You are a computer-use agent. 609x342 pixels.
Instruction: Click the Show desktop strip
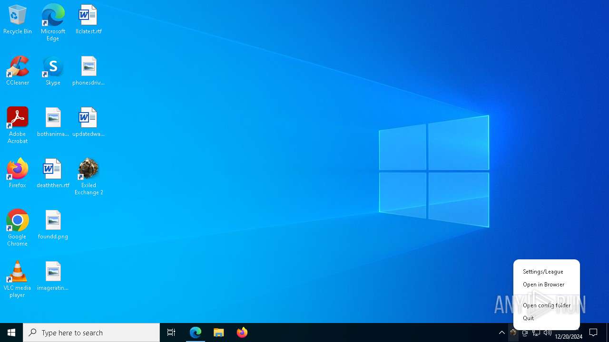pos(608,332)
